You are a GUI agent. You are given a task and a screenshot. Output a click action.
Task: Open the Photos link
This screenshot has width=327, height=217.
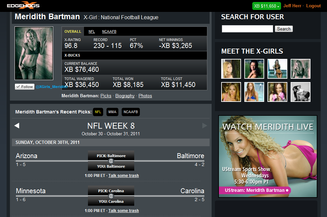pos(145,96)
